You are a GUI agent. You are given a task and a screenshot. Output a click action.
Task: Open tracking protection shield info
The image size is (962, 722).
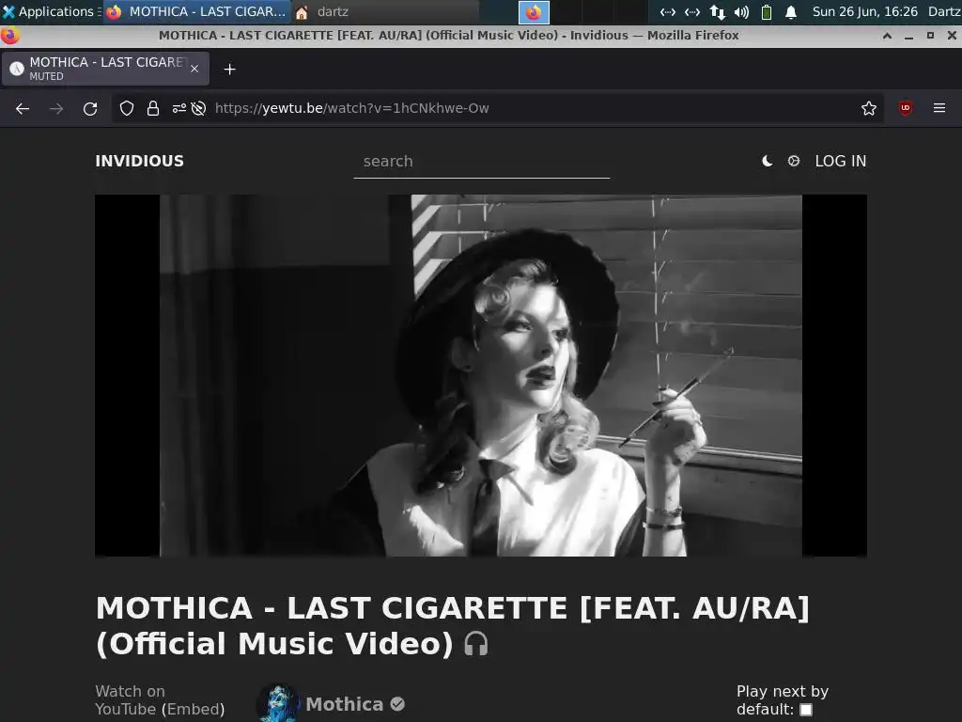127,109
